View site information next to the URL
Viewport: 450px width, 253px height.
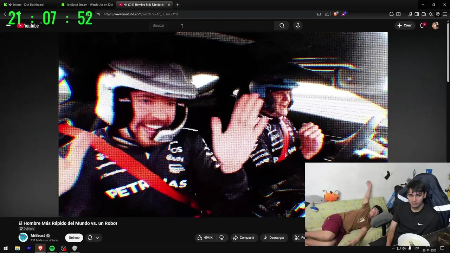pyautogui.click(x=98, y=14)
